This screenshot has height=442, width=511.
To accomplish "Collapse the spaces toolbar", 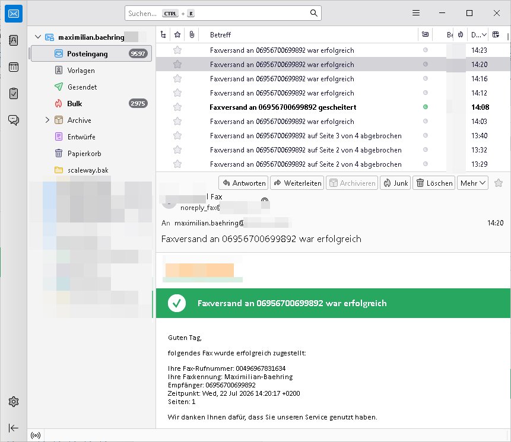I will point(14,428).
